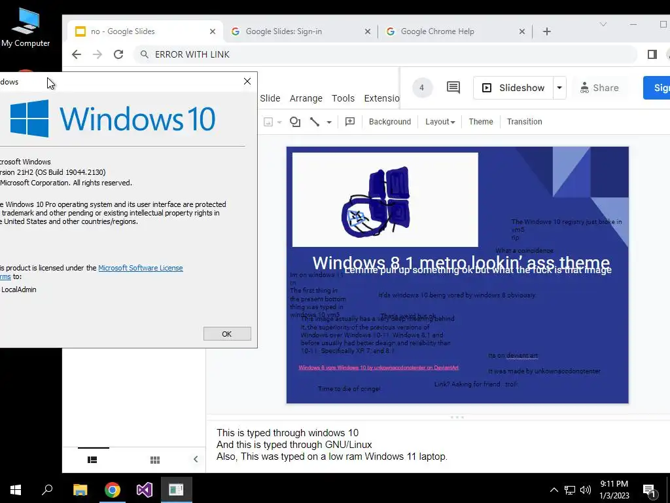Click OK in About Windows dialog
The height and width of the screenshot is (503, 670).
tap(227, 333)
